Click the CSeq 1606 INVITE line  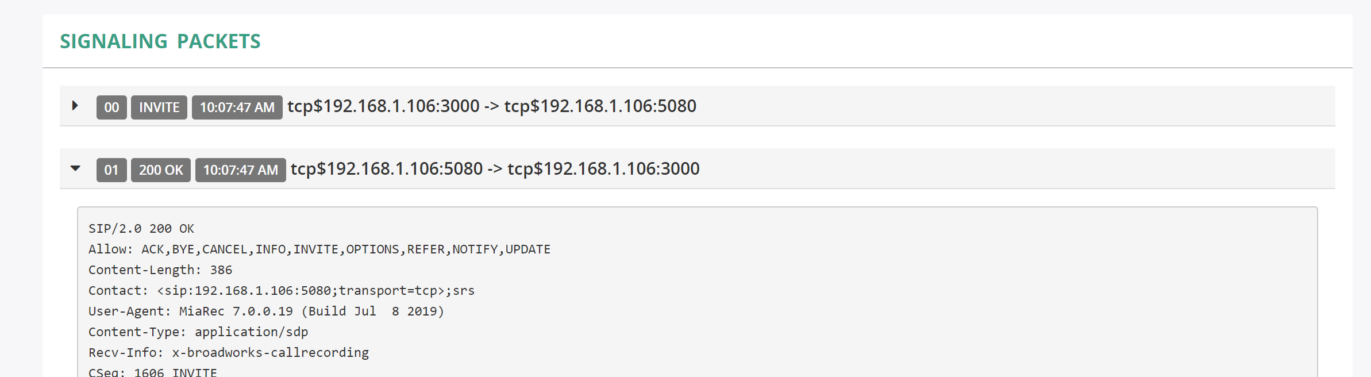point(153,372)
